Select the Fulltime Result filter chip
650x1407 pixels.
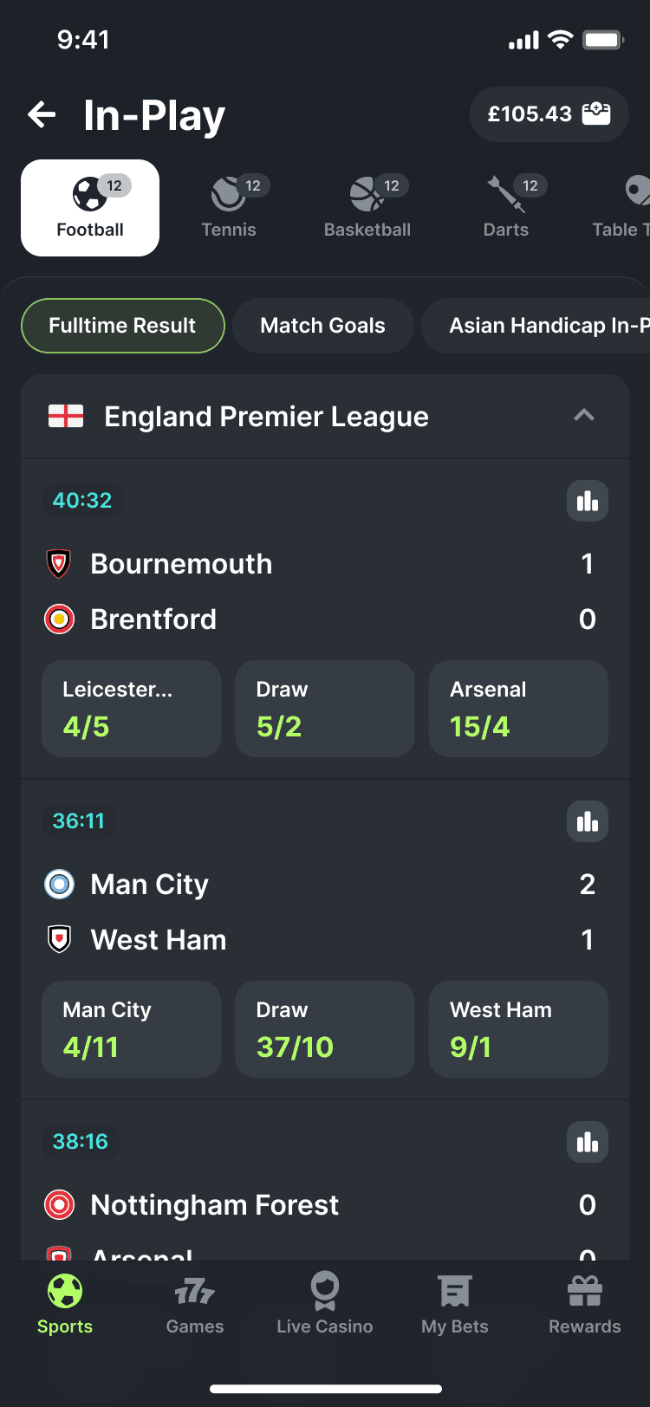122,326
